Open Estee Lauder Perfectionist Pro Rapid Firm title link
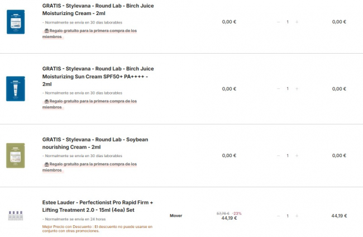Screen dimensions: 363x237 tap(97, 206)
